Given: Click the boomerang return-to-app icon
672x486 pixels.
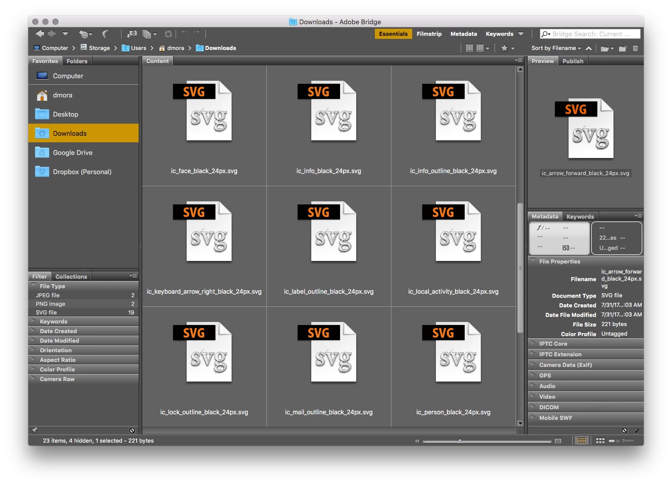Looking at the screenshot, I should coord(105,34).
